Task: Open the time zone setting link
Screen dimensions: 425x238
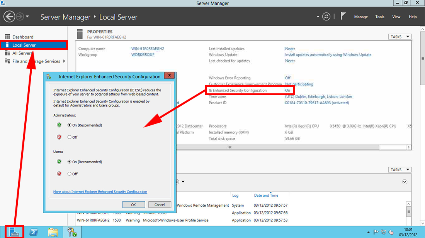Action: click(x=318, y=96)
